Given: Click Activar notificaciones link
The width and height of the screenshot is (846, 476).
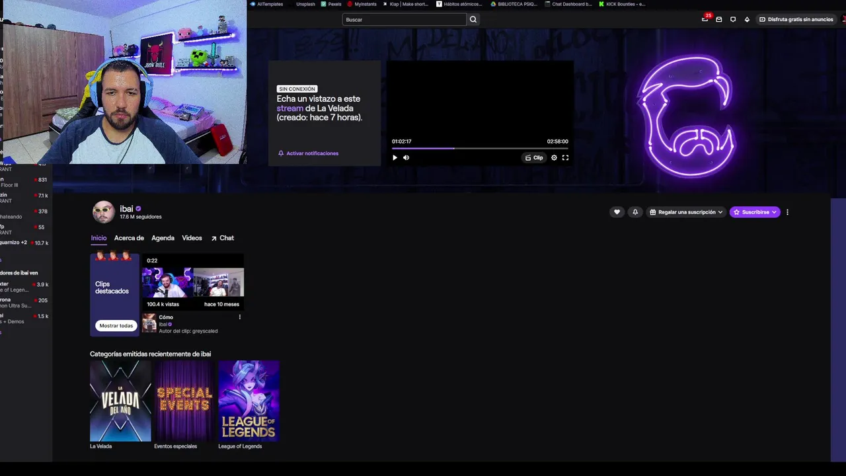Looking at the screenshot, I should 312,153.
